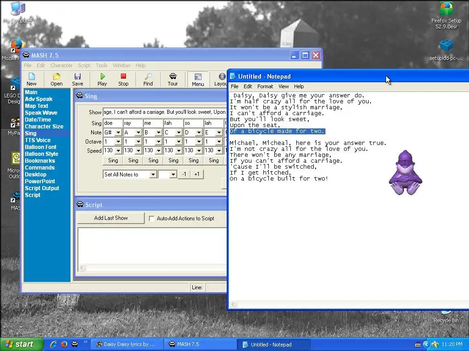
Task: Open the octave dropdown under doe
Action: (119, 142)
